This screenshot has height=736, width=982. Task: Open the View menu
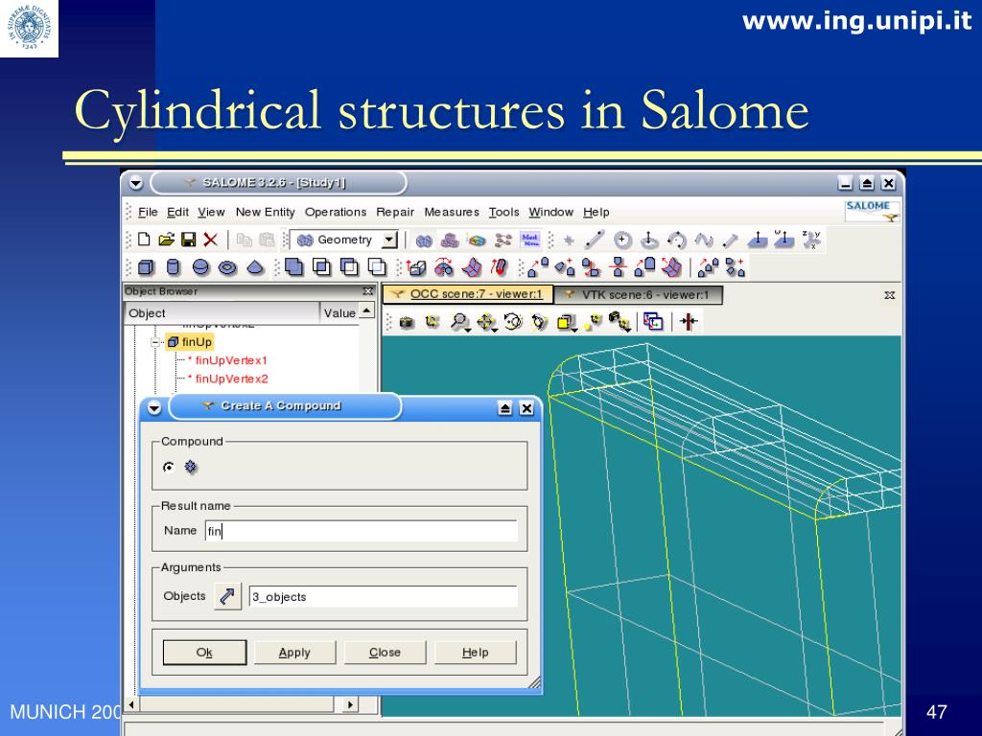(x=211, y=212)
